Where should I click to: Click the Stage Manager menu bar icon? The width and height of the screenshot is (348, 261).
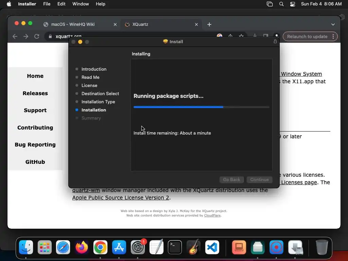click(269, 4)
